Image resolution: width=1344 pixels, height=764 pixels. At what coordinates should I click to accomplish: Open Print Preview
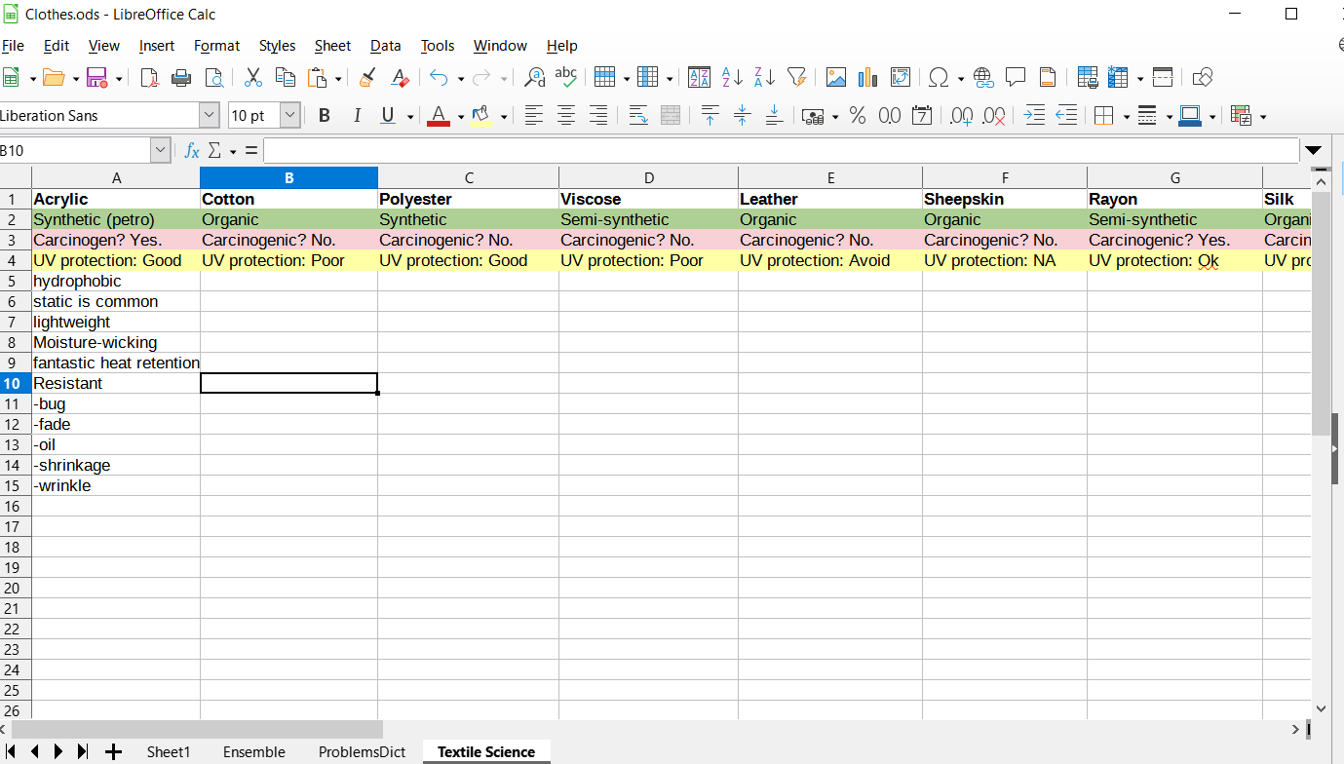tap(213, 78)
